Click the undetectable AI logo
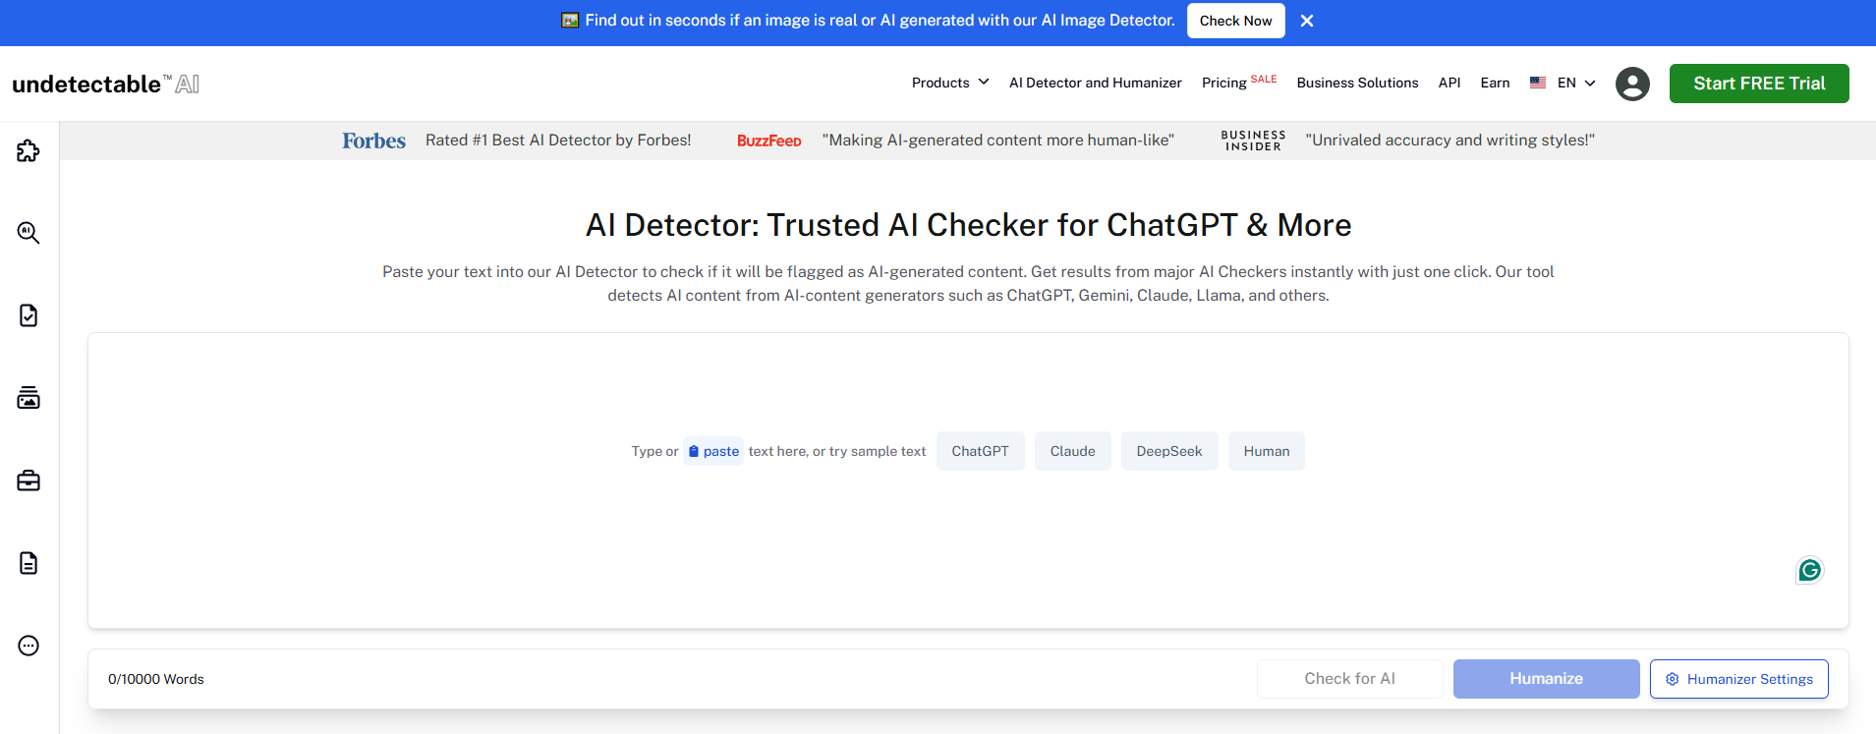The width and height of the screenshot is (1876, 734). click(106, 84)
